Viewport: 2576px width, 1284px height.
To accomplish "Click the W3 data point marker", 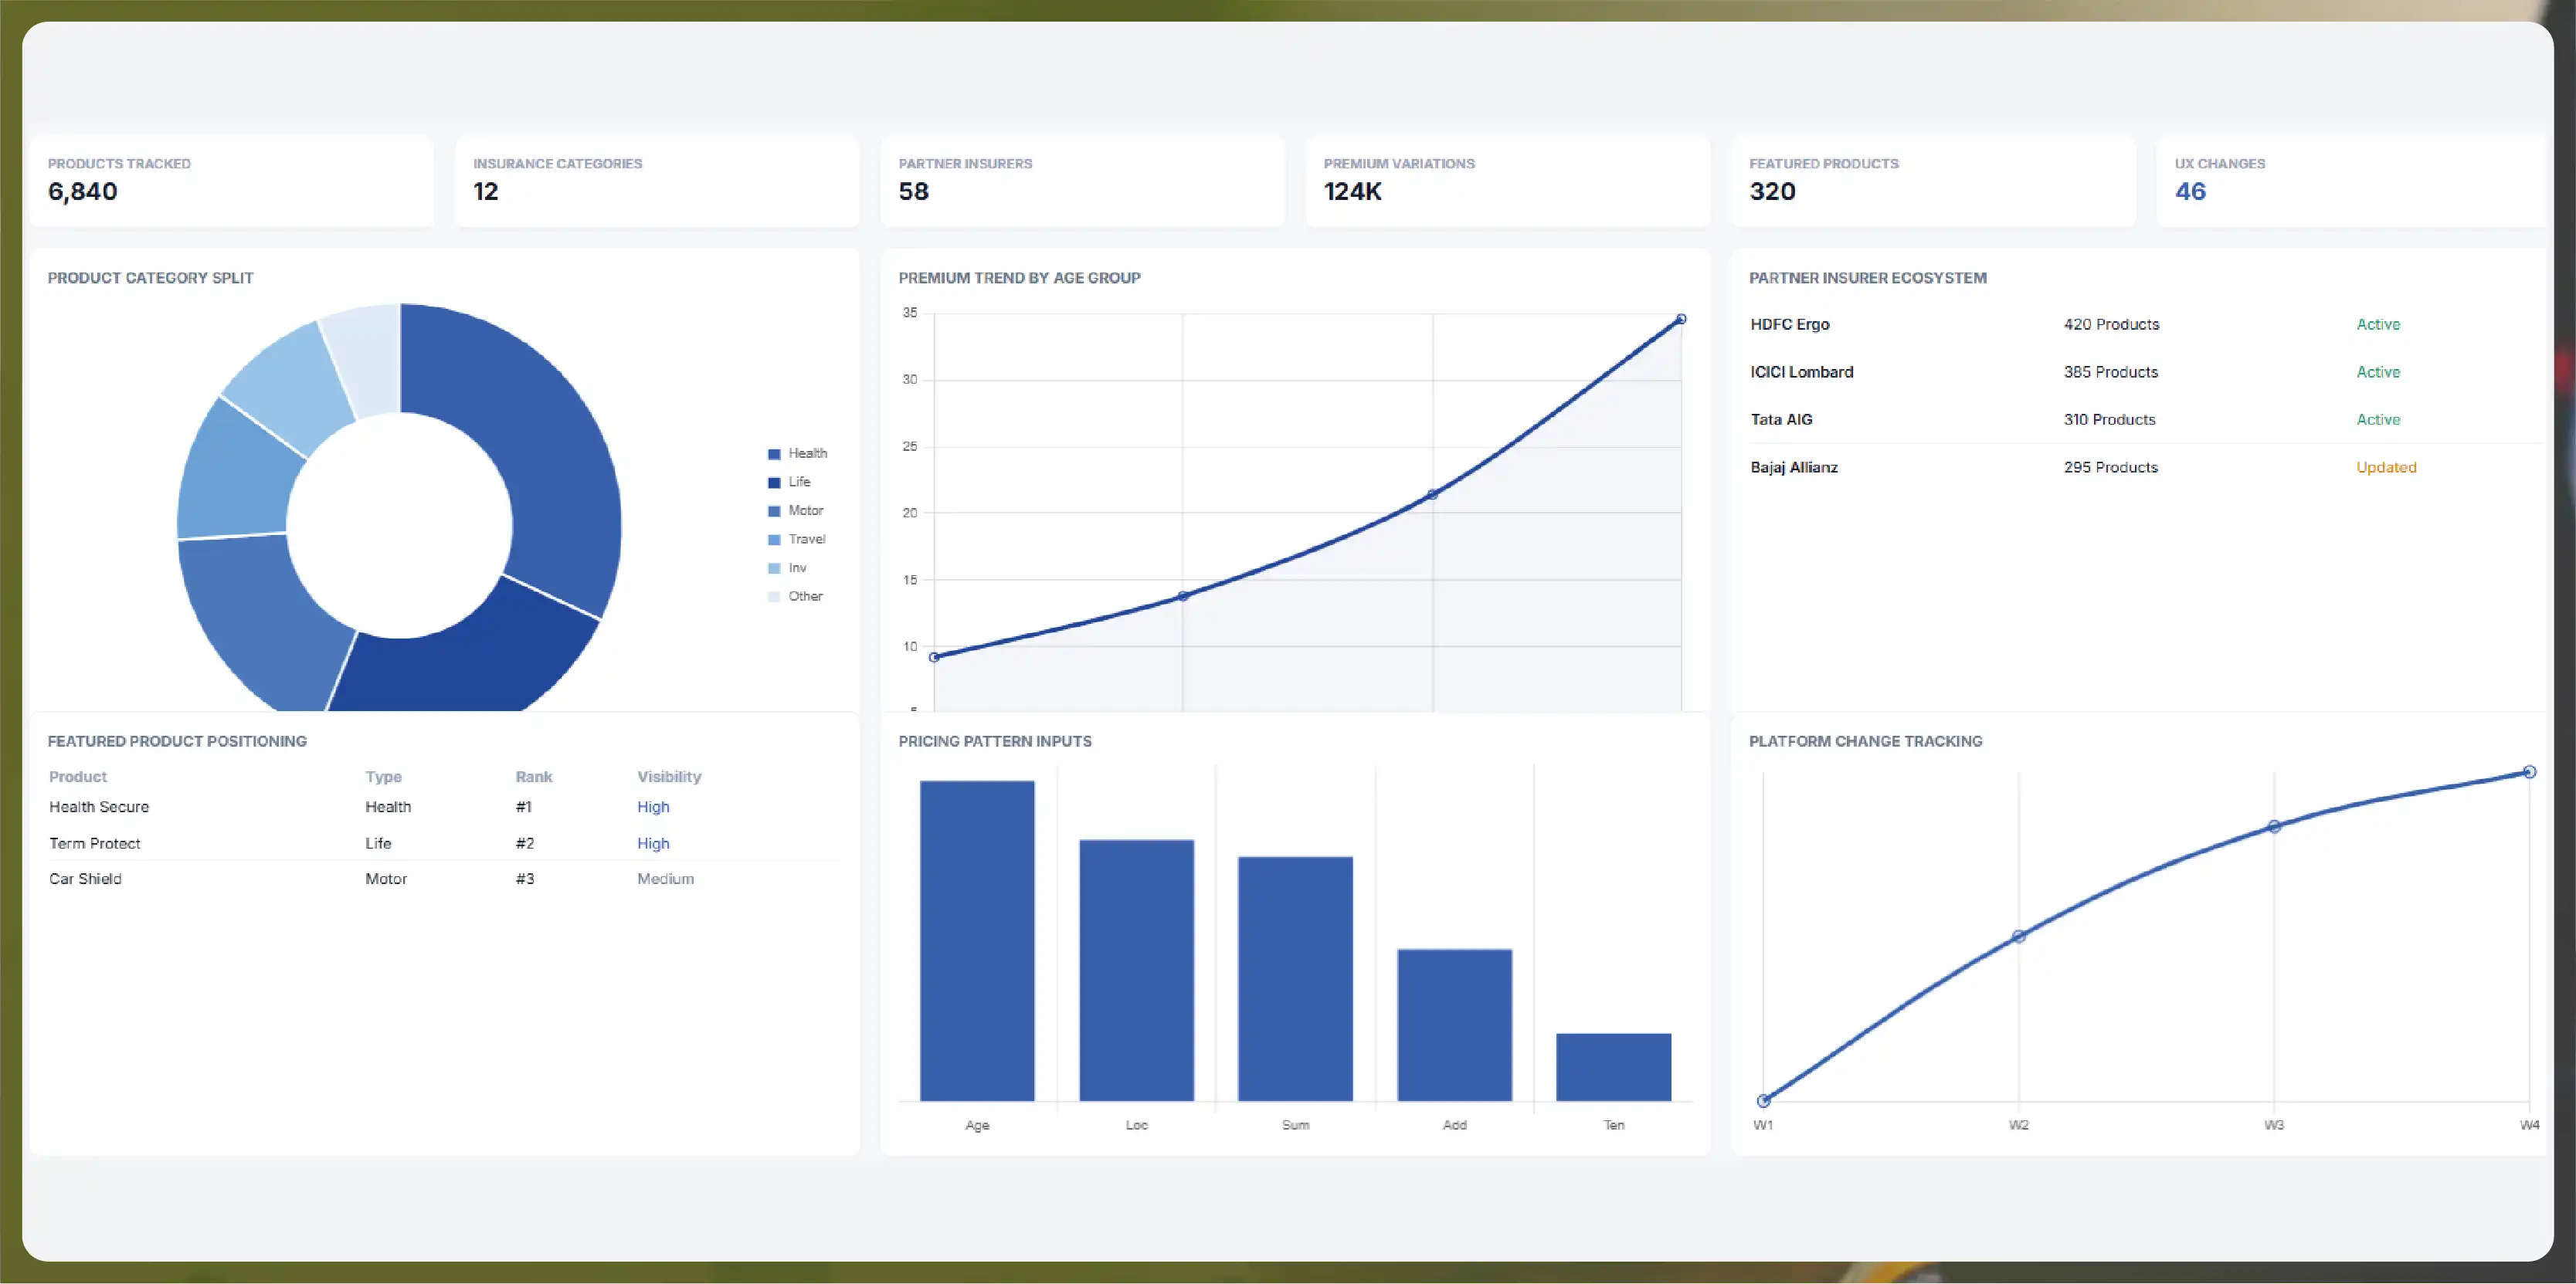I will click(x=2274, y=828).
